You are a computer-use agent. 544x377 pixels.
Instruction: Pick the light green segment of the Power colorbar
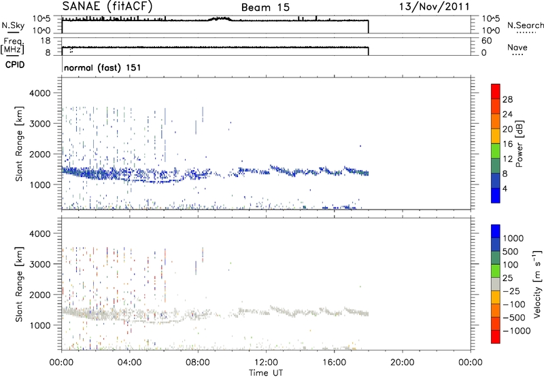(496, 150)
